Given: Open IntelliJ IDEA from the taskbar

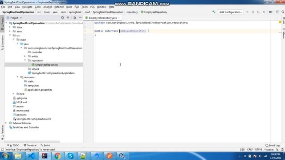Looking at the screenshot, I should (x=45, y=156).
